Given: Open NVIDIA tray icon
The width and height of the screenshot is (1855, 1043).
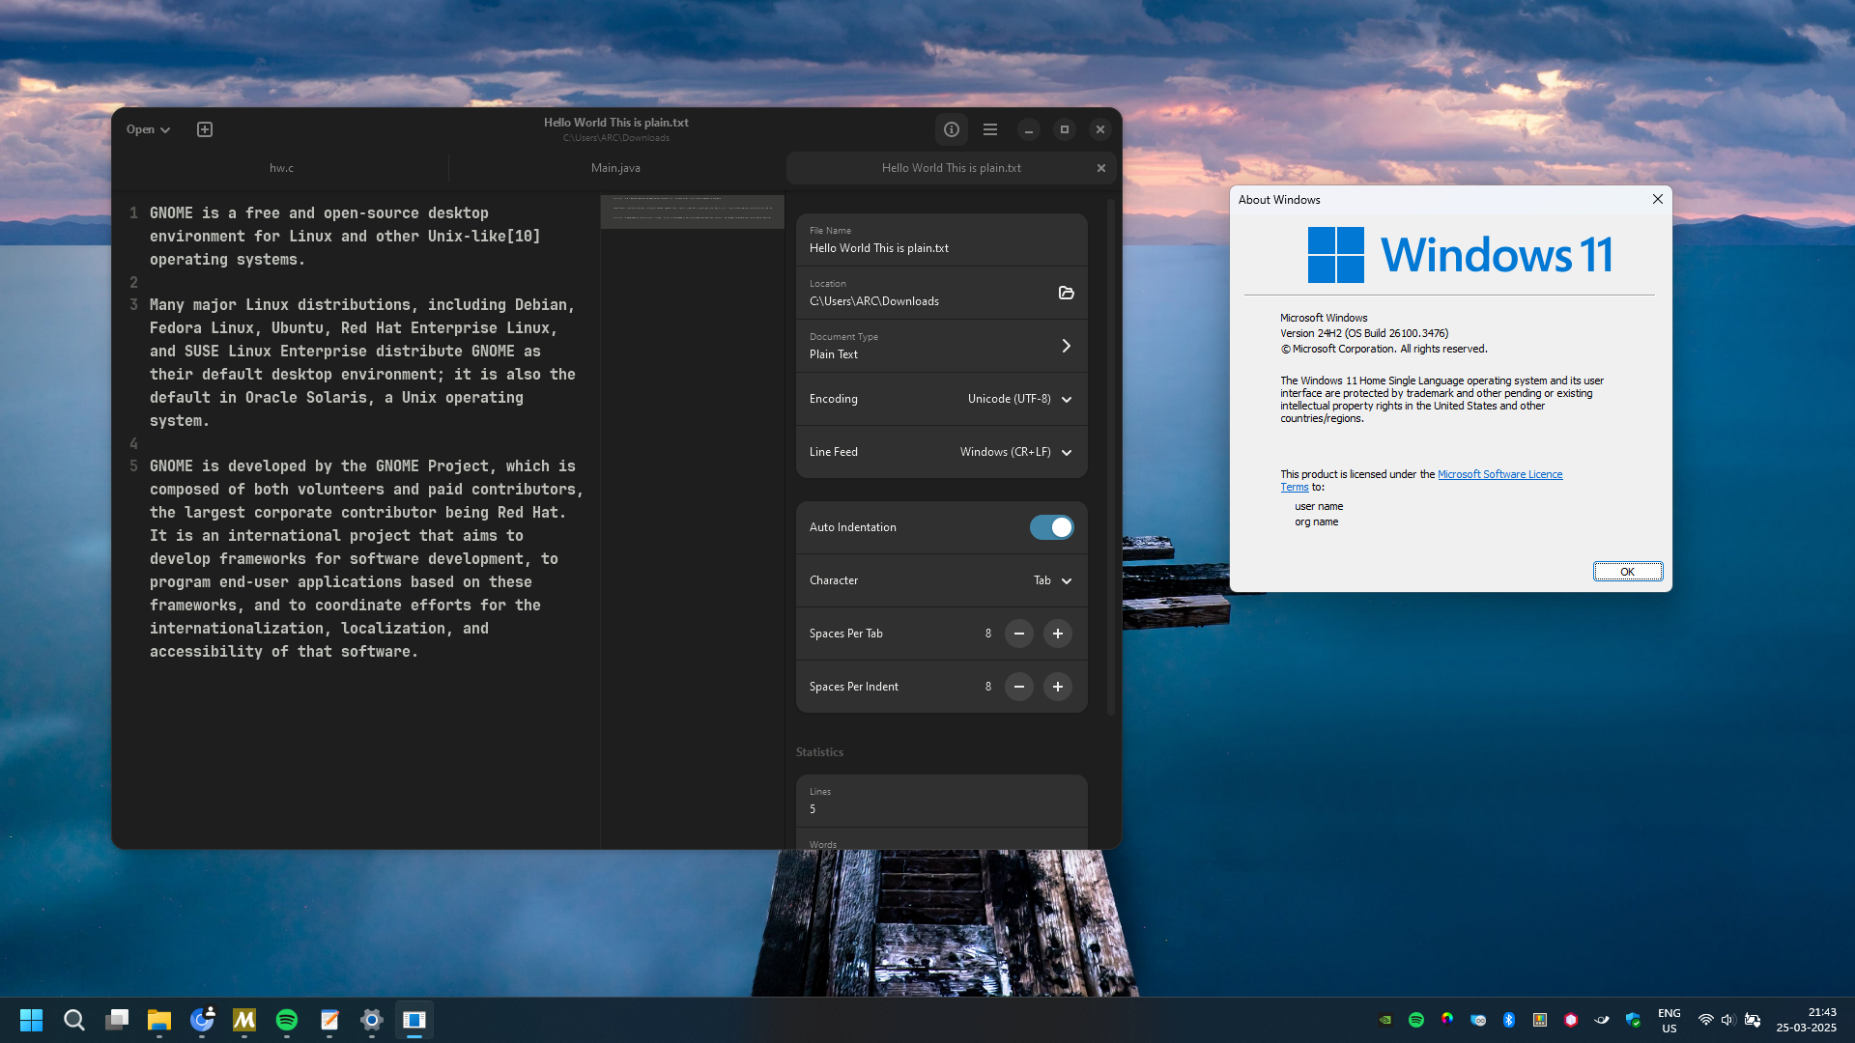Looking at the screenshot, I should [1385, 1020].
